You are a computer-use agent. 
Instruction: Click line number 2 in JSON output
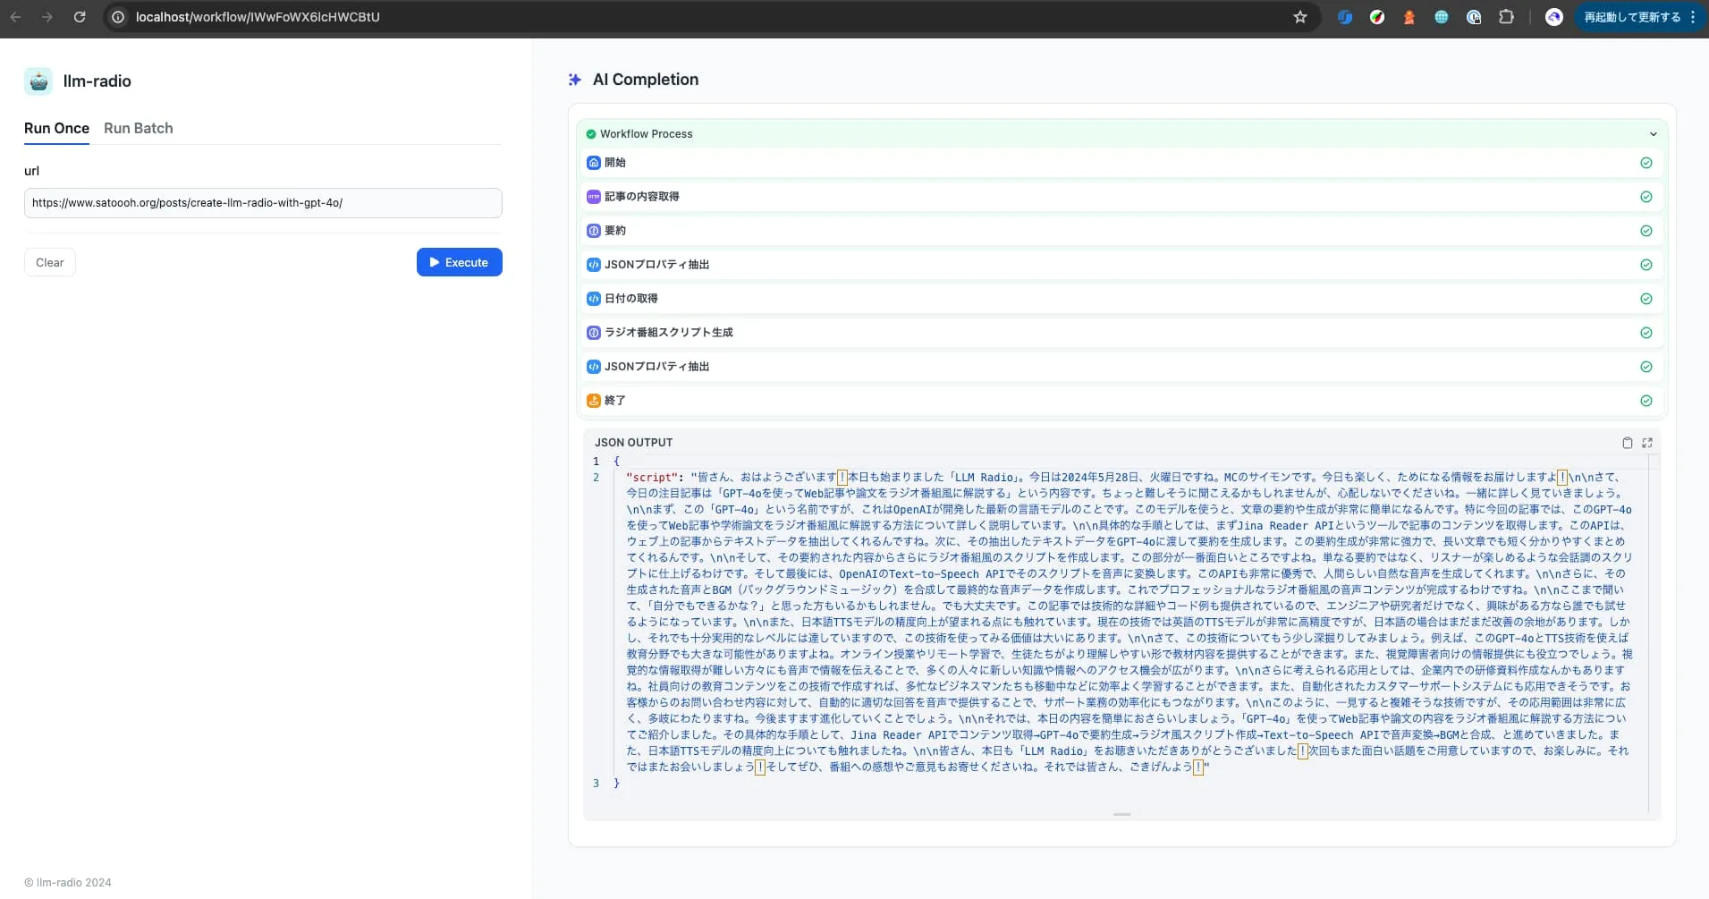click(596, 478)
